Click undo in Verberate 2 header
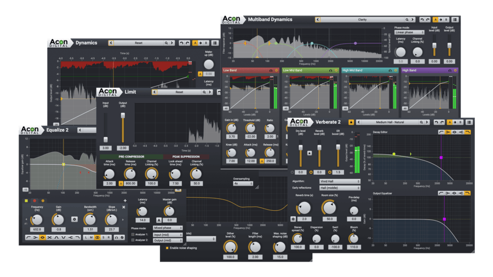The image size is (493, 277). (x=437, y=122)
